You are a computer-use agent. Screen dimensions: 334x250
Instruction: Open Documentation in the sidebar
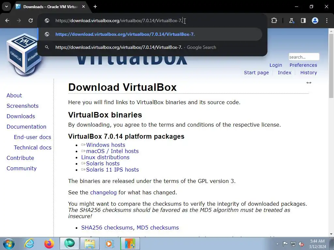click(26, 127)
